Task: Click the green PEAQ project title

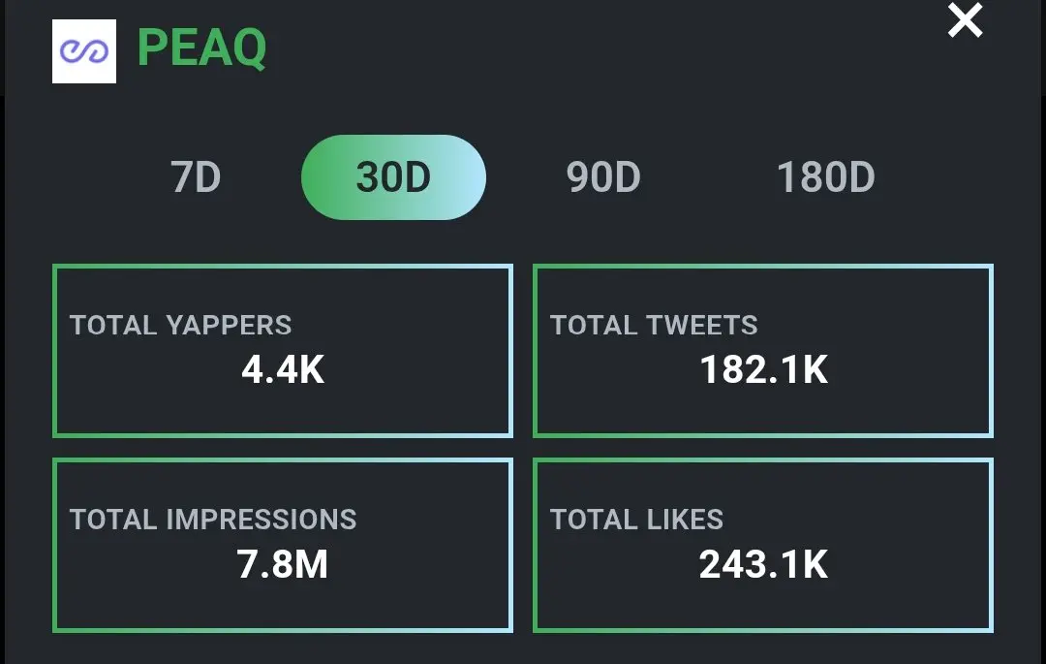Action: click(201, 48)
